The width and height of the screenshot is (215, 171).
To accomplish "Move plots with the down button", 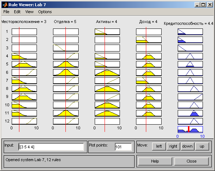I will pyautogui.click(x=188, y=146).
